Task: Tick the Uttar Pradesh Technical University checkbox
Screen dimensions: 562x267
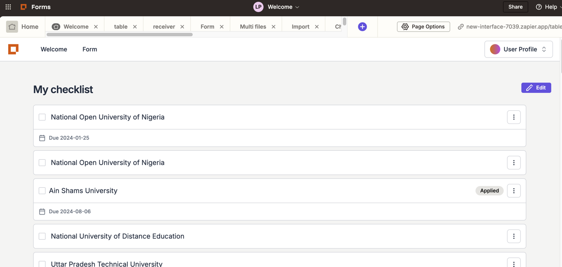Action: click(42, 264)
